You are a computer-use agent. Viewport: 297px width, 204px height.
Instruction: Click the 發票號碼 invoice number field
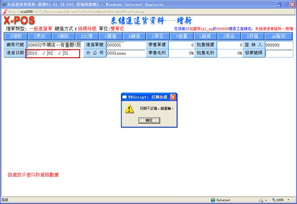click(279, 53)
